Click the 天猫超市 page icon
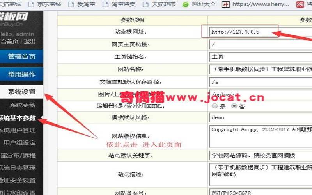Screen dimensions: 312x195 pos(145,4)
